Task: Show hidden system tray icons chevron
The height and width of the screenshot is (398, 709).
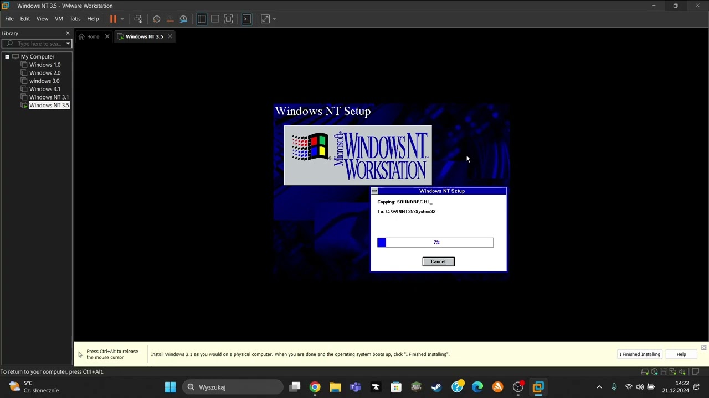Action: tap(599, 387)
